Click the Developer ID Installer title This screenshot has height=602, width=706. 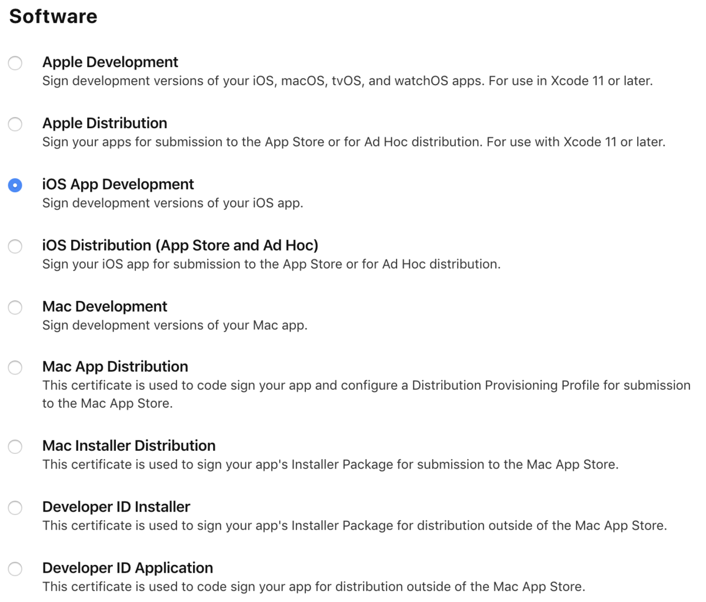point(116,507)
